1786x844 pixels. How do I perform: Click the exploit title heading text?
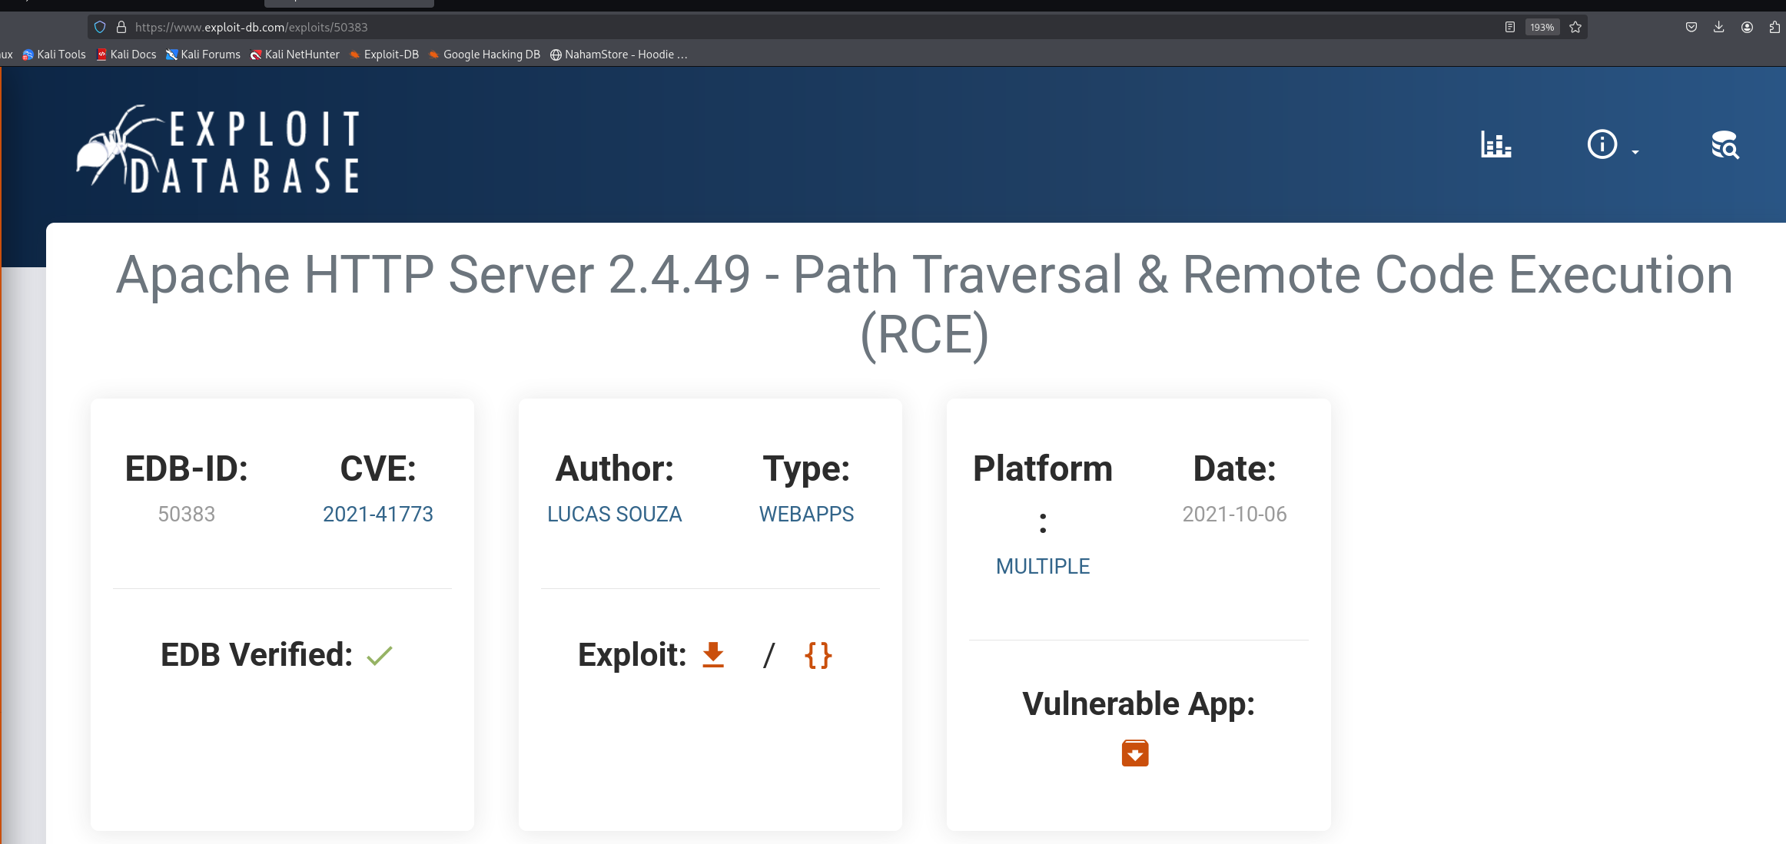tap(925, 305)
